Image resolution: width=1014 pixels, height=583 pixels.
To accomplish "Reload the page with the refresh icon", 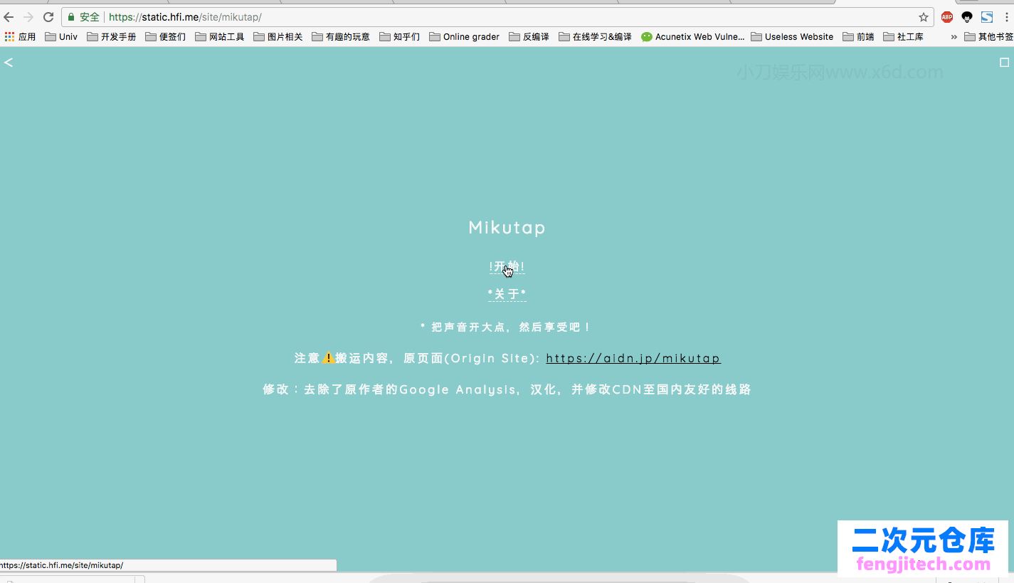I will point(48,17).
